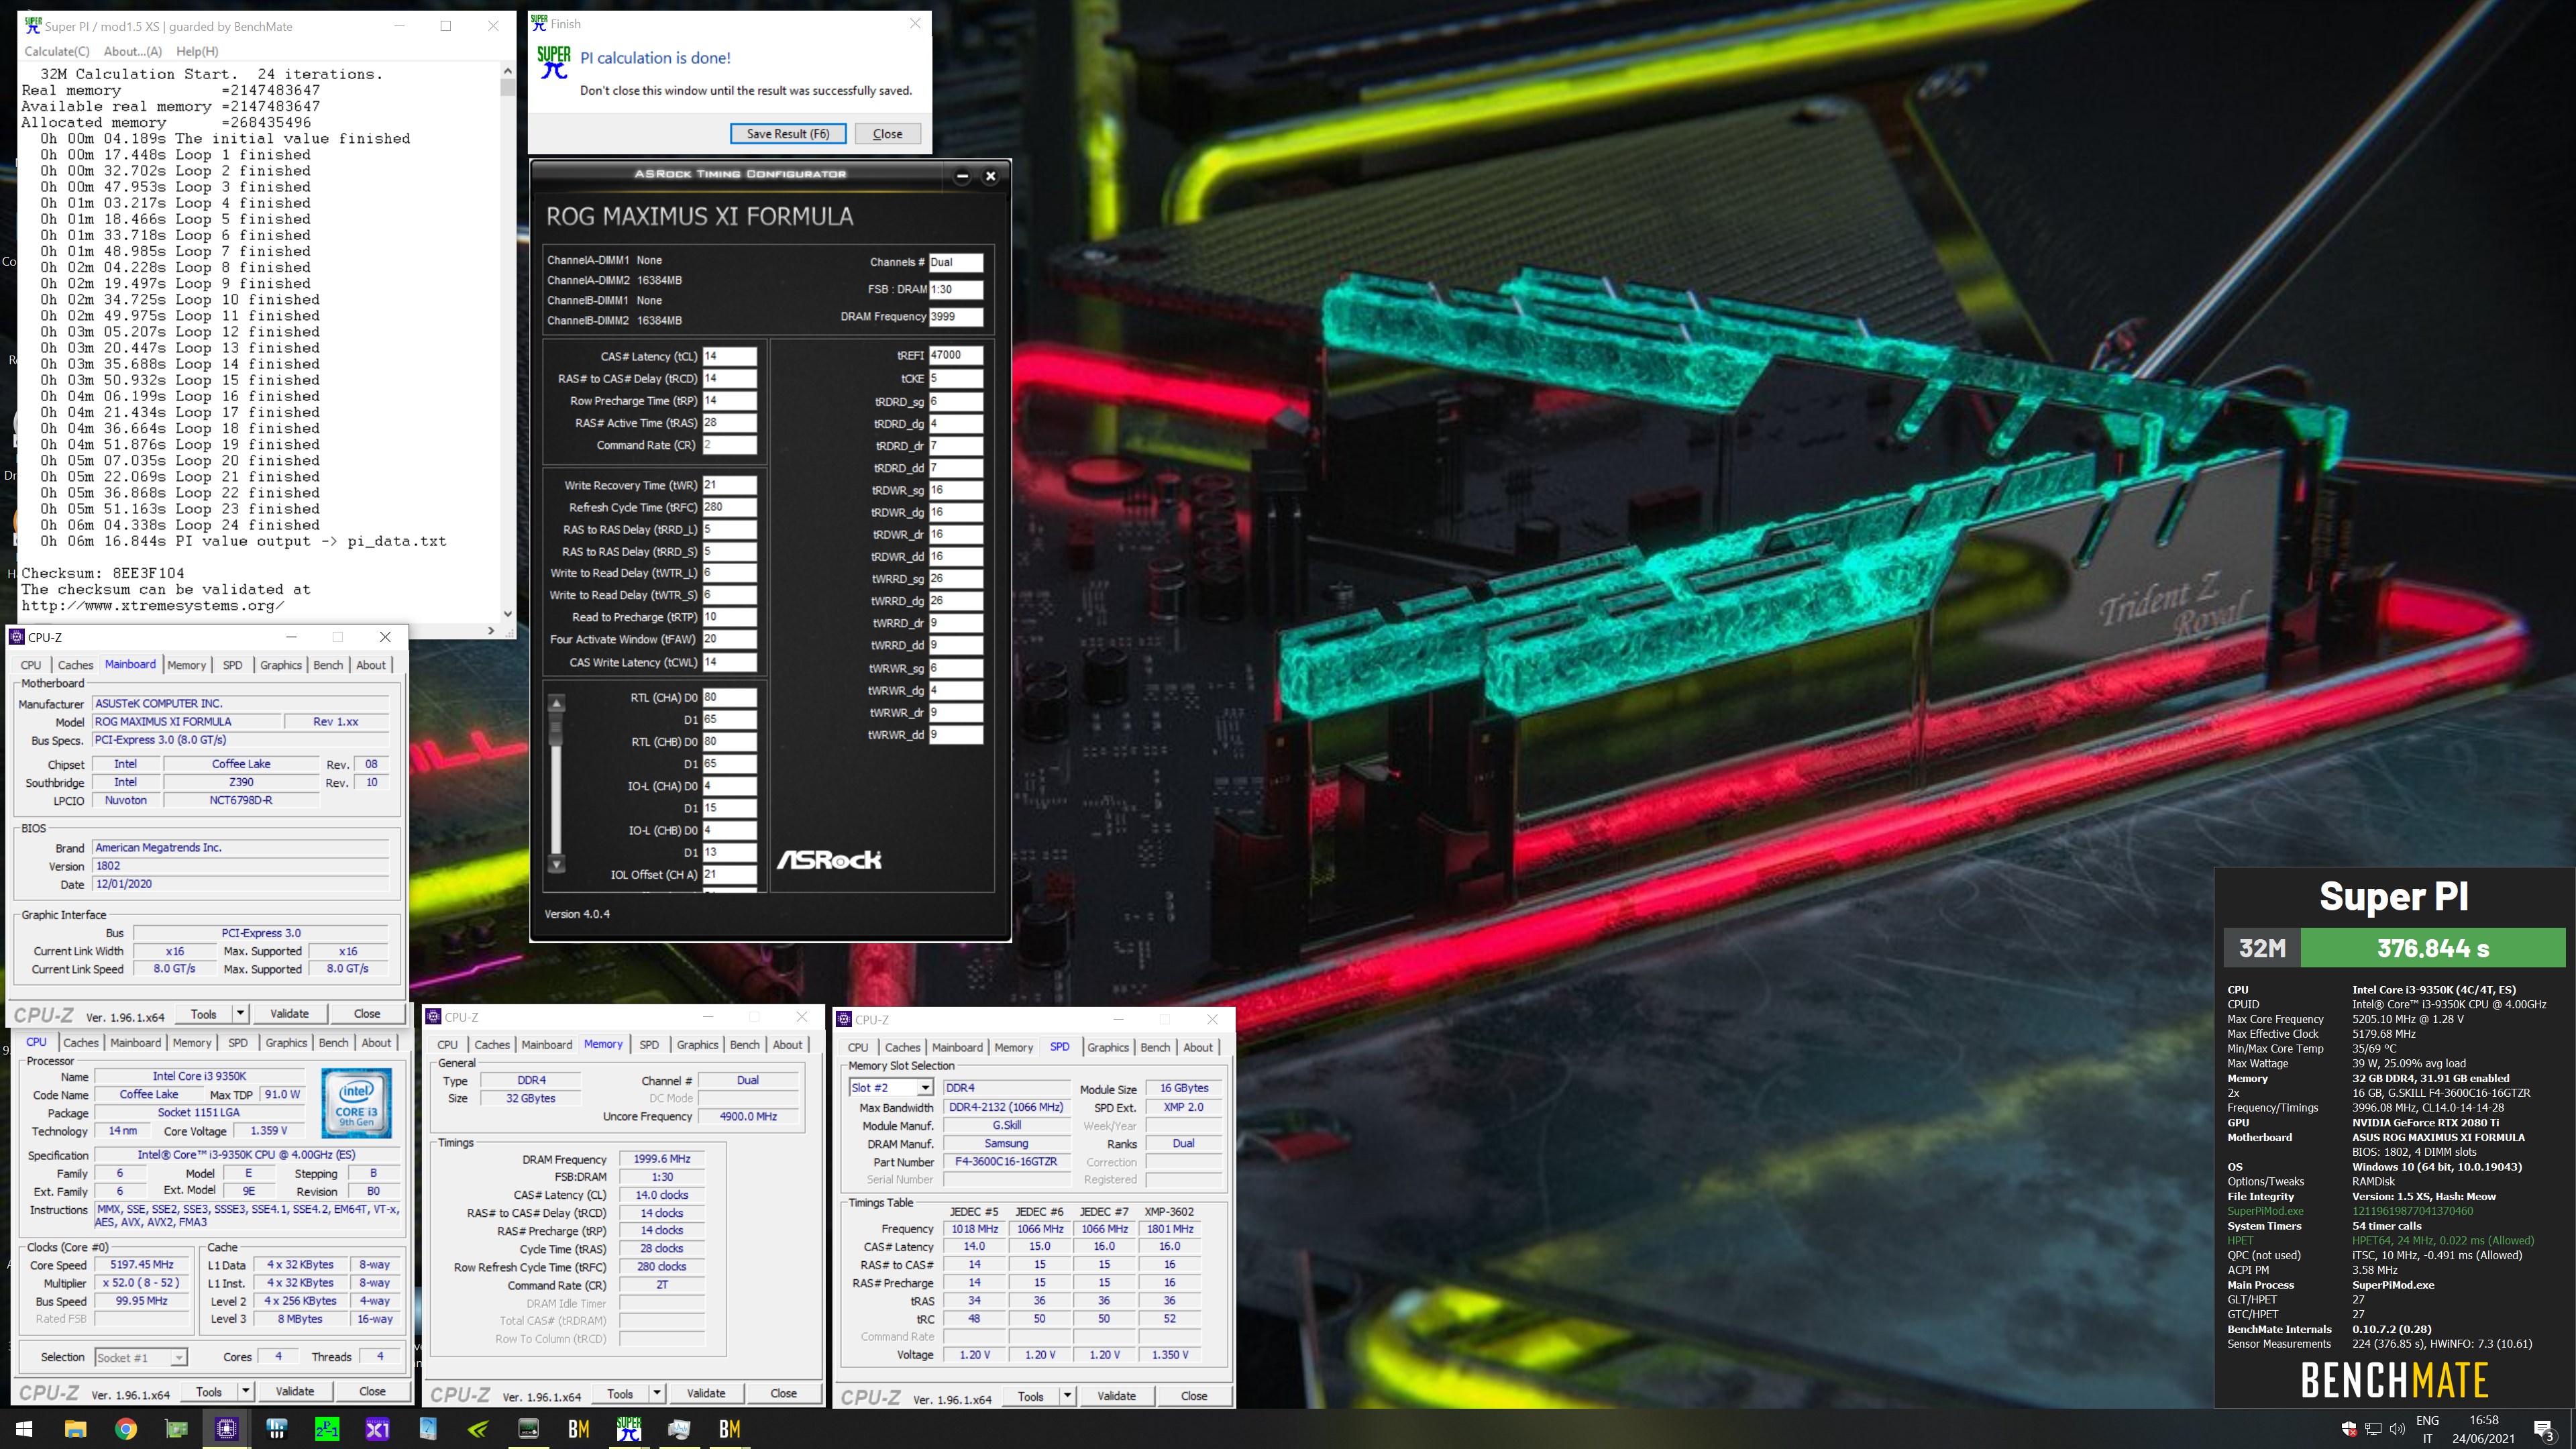The image size is (2576, 1449).
Task: Click Validate in the Mainboard CPU-Z window
Action: click(290, 1013)
